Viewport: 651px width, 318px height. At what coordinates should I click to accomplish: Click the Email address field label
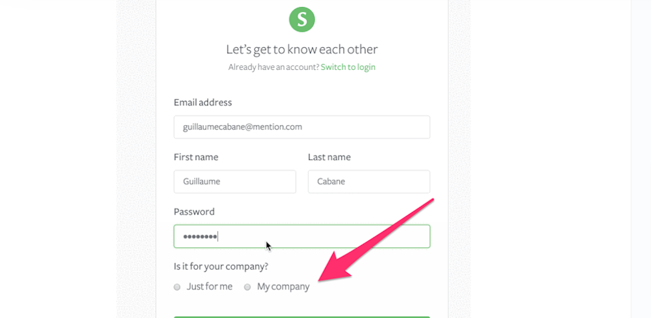[203, 102]
